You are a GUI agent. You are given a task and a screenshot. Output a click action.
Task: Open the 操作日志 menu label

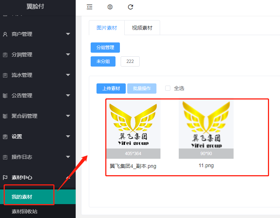pyautogui.click(x=22, y=157)
